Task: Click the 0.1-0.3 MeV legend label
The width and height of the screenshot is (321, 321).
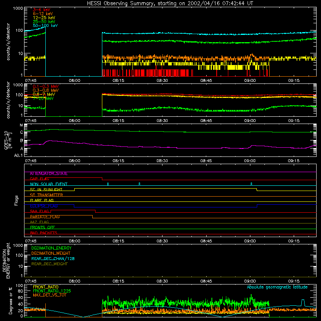Action: tap(46, 86)
